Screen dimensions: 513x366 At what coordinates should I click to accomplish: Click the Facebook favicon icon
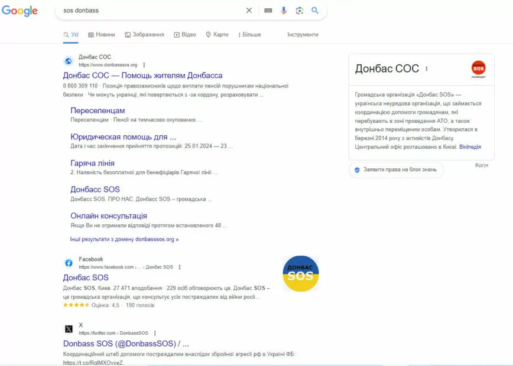coord(69,263)
